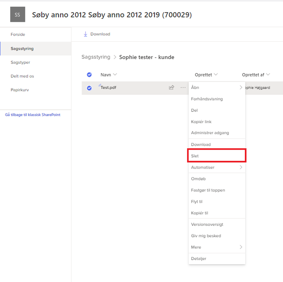Open the Oprettet af column dropdown
This screenshot has height=282, width=283.
(x=268, y=75)
